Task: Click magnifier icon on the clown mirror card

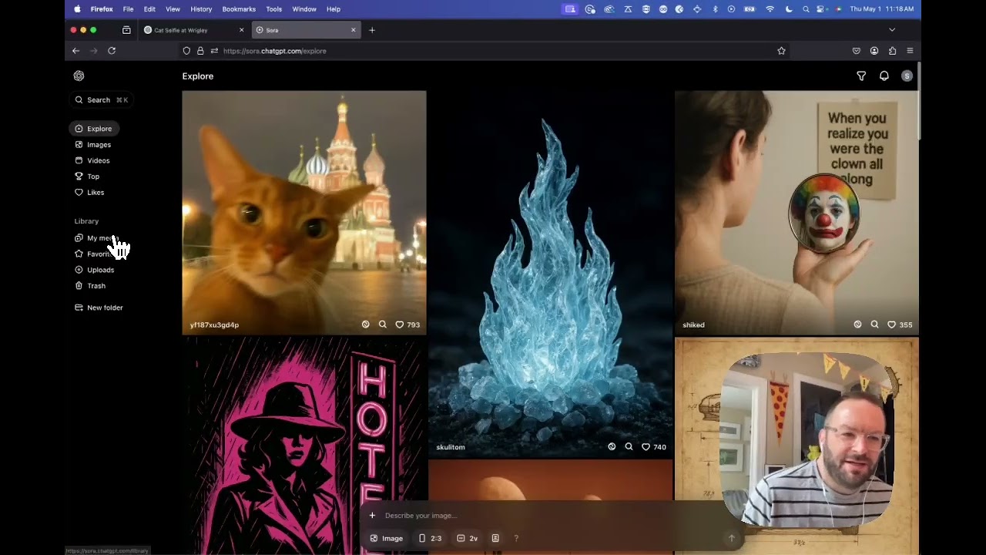Action: click(874, 325)
